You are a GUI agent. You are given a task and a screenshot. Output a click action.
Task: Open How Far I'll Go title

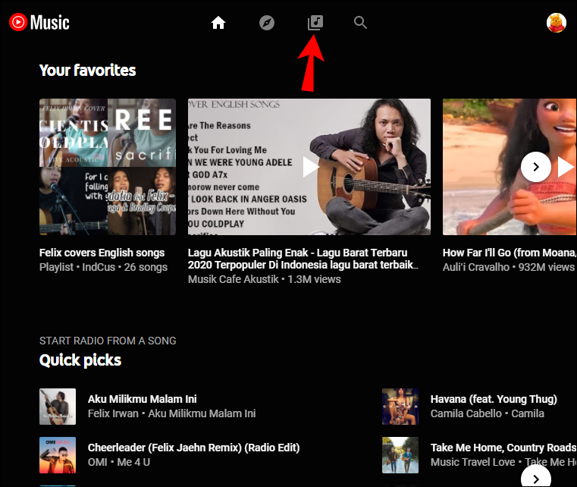(x=510, y=253)
